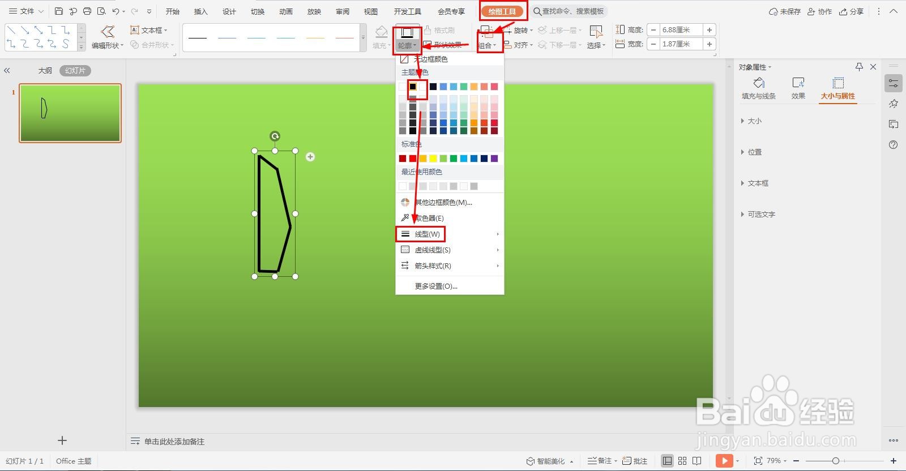Click the Share button
The image size is (906, 471).
pyautogui.click(x=852, y=11)
